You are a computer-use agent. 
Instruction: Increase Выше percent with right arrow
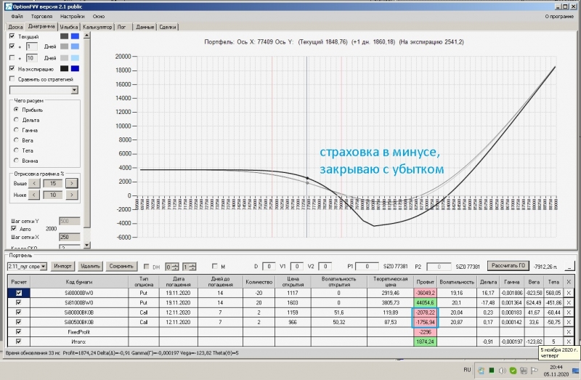click(x=71, y=183)
